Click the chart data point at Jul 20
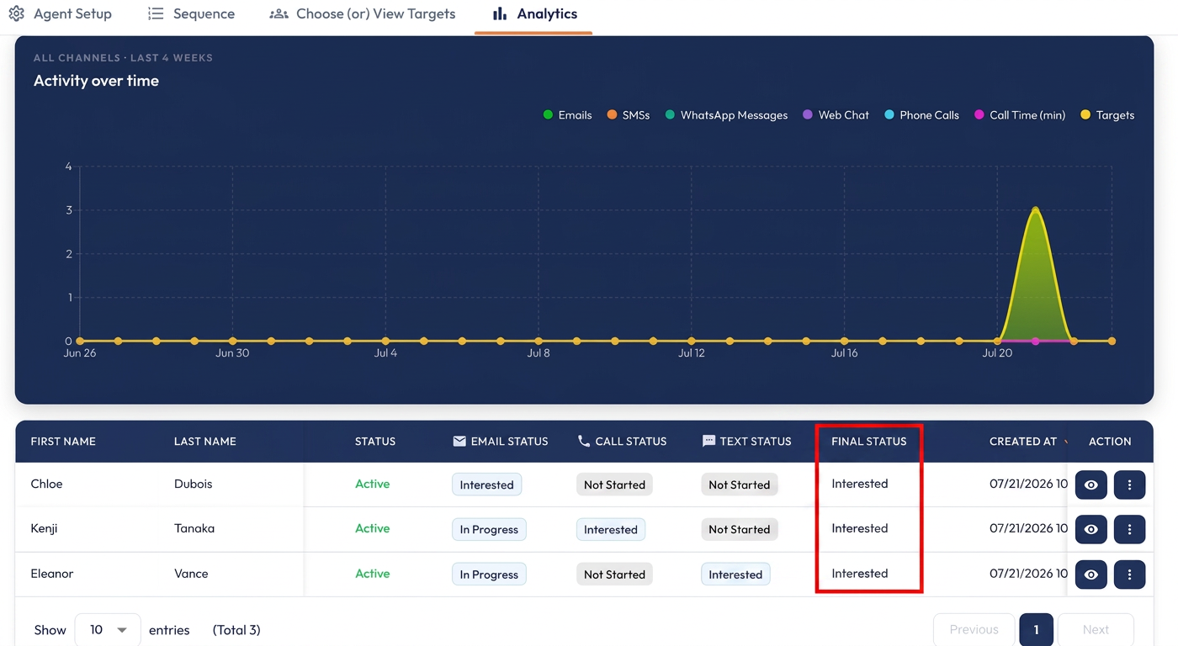1178x646 pixels. 997,341
